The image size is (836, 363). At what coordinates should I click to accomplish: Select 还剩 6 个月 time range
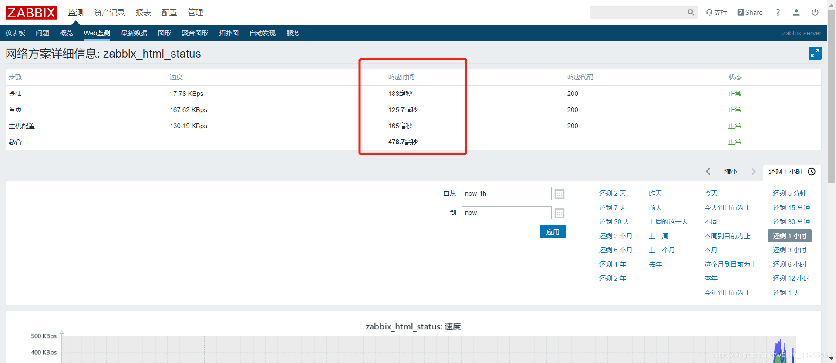(616, 250)
